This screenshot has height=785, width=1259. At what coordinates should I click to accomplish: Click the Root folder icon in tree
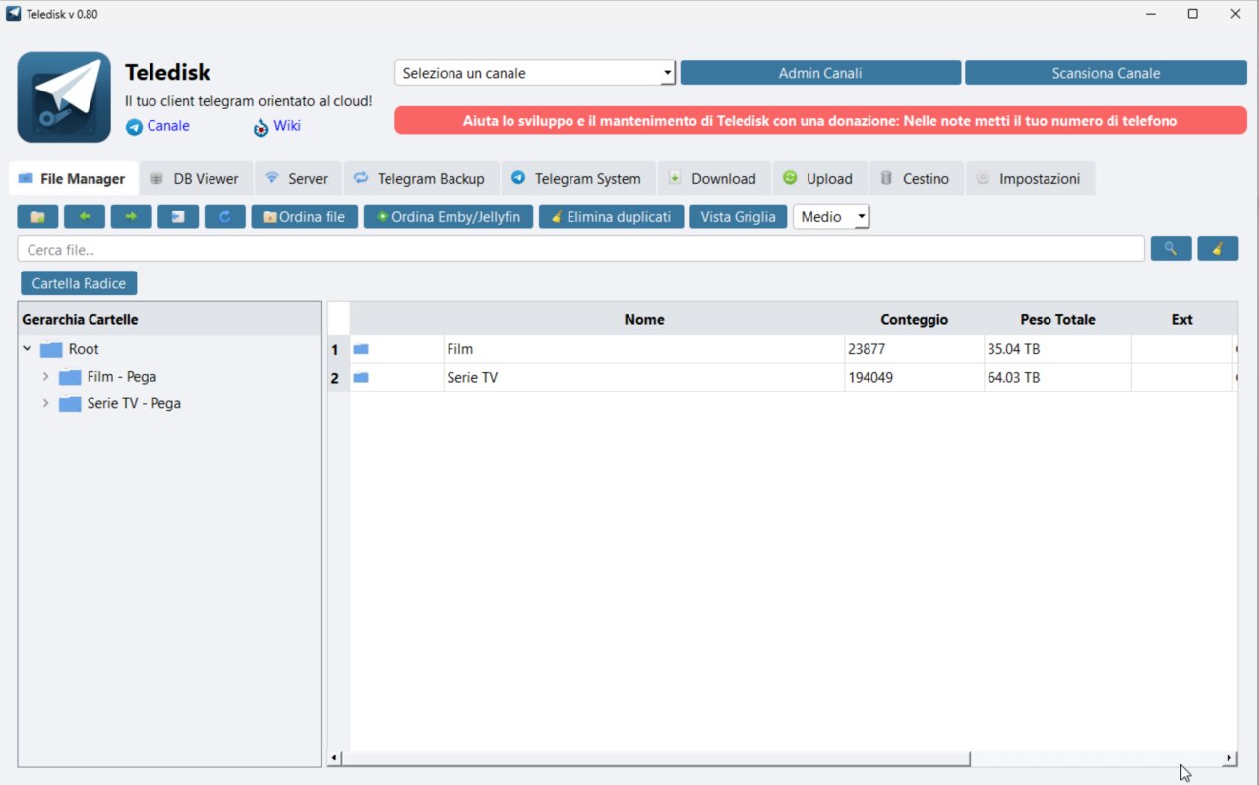[51, 349]
